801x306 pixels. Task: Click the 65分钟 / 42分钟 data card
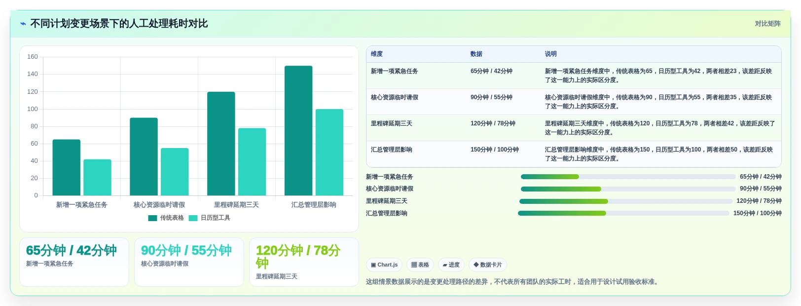coord(74,262)
